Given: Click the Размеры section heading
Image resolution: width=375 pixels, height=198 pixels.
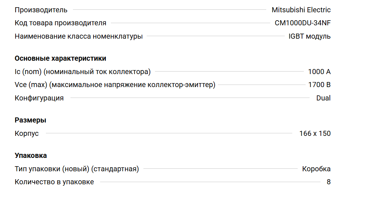Looking at the screenshot, I should tap(30, 120).
